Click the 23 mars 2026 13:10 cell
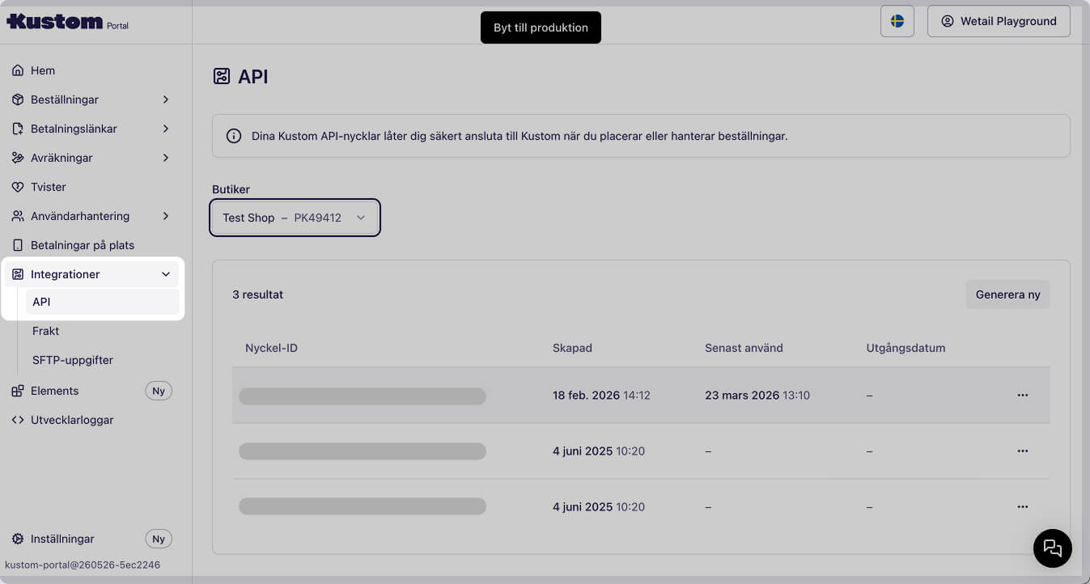Image resolution: width=1090 pixels, height=584 pixels. coord(757,396)
